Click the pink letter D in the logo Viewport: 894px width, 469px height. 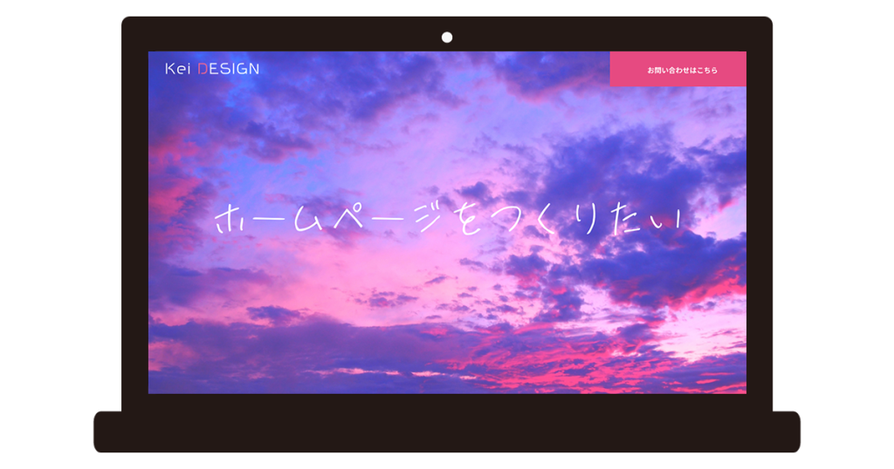point(203,69)
